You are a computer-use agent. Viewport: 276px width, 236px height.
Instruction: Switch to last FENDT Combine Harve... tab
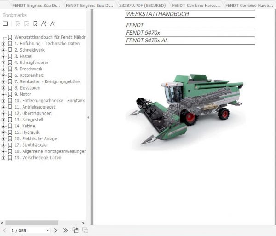point(249,6)
